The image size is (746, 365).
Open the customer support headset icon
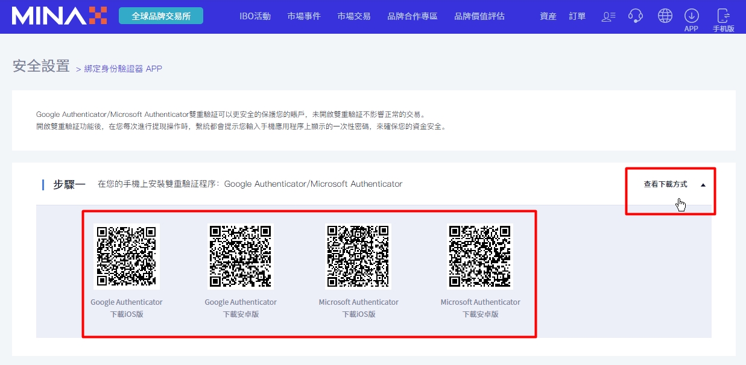point(636,16)
